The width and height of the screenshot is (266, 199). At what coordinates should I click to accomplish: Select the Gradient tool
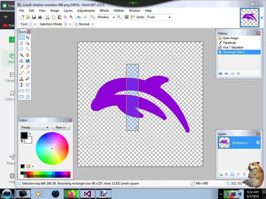click(x=28, y=61)
